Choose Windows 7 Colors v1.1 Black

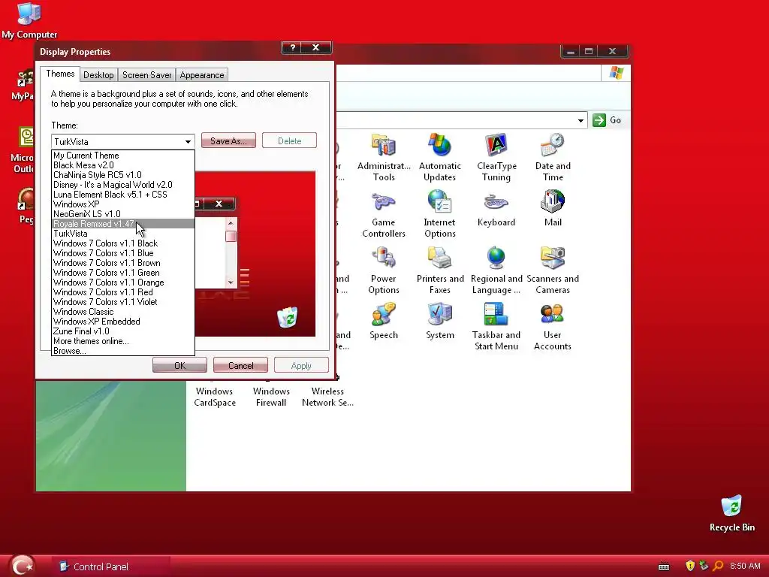click(x=123, y=243)
